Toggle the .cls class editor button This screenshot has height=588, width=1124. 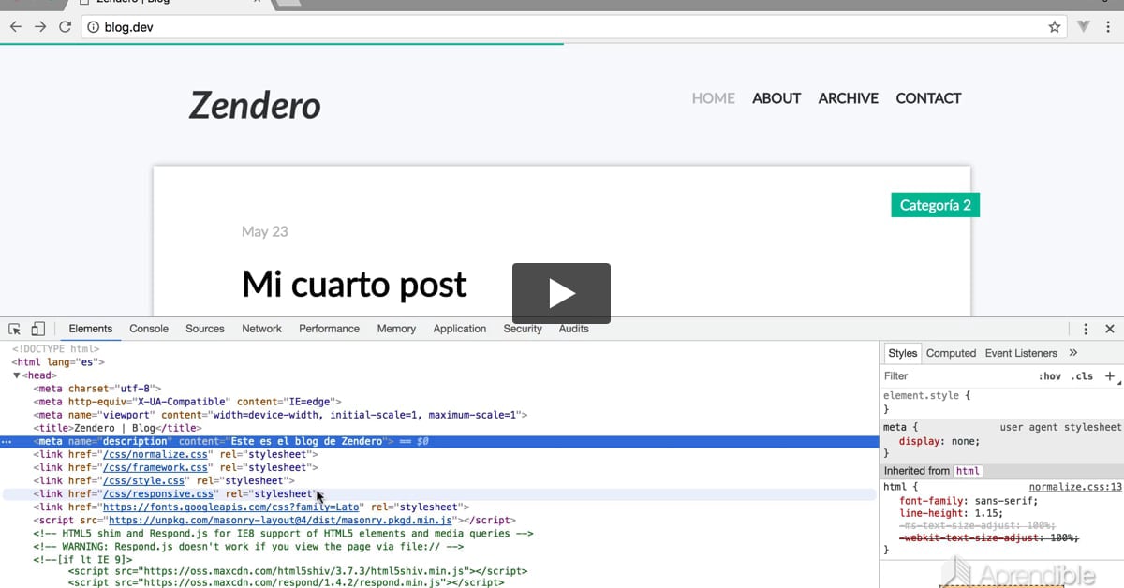pyautogui.click(x=1082, y=376)
